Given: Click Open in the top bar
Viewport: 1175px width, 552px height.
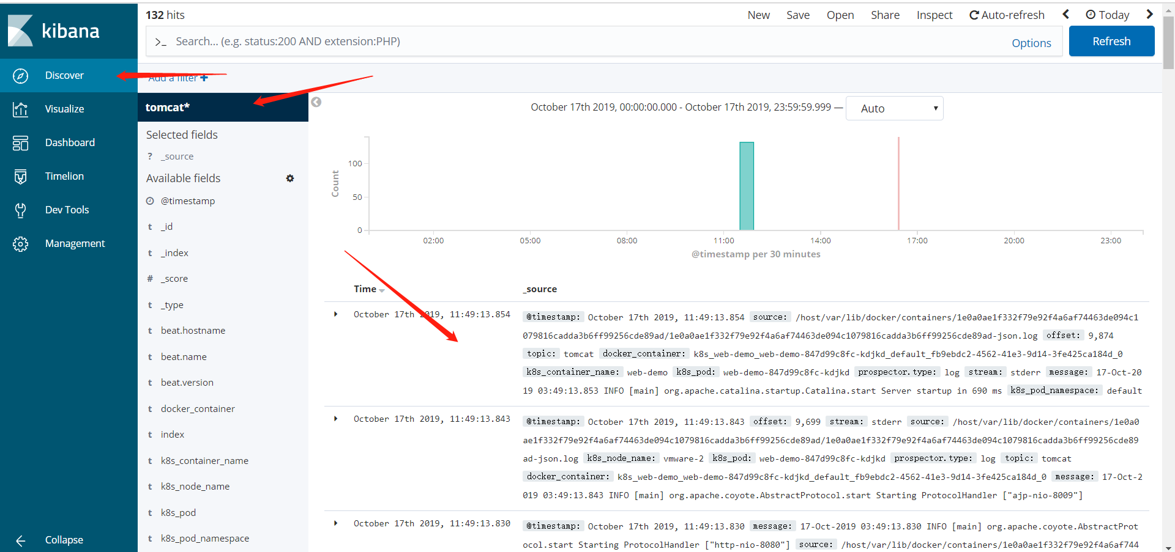Looking at the screenshot, I should (840, 15).
